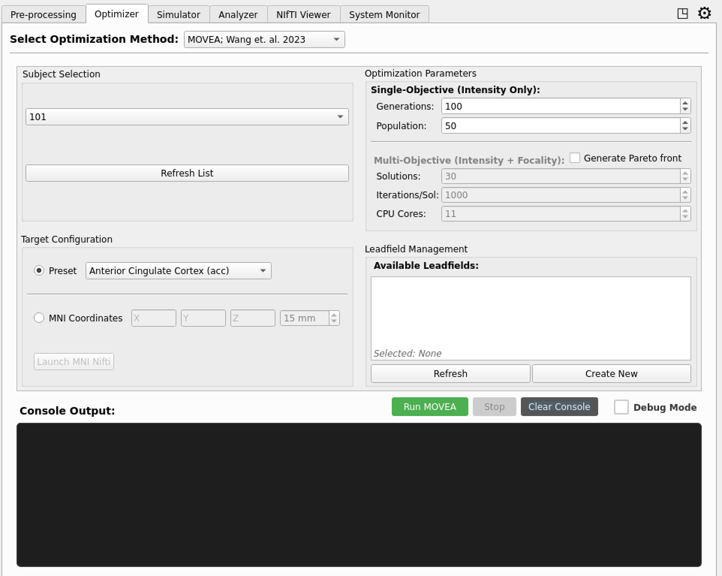Viewport: 722px width, 576px height.
Task: Create a new leadfield
Action: point(611,373)
